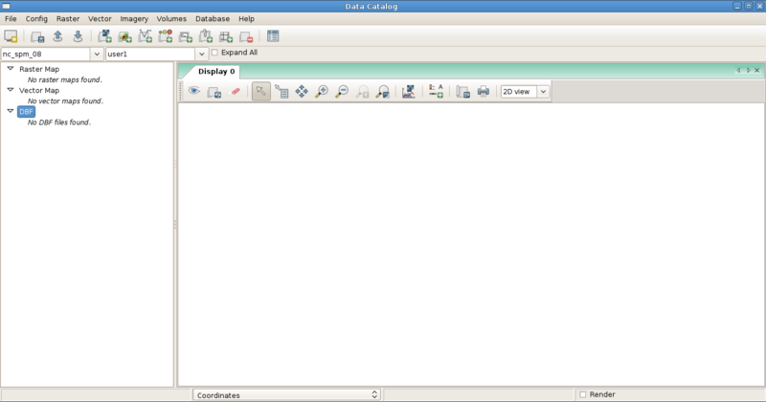The image size is (766, 402).
Task: Click the add vector map layer icon
Action: pos(146,36)
